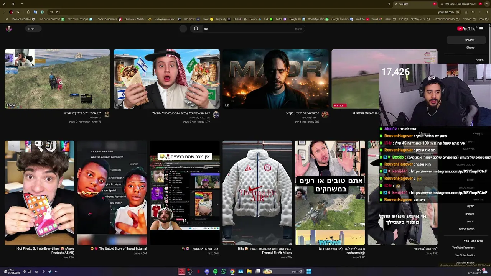The width and height of the screenshot is (491, 276).
Task: Open Chrome from the taskbar
Action: 232,271
